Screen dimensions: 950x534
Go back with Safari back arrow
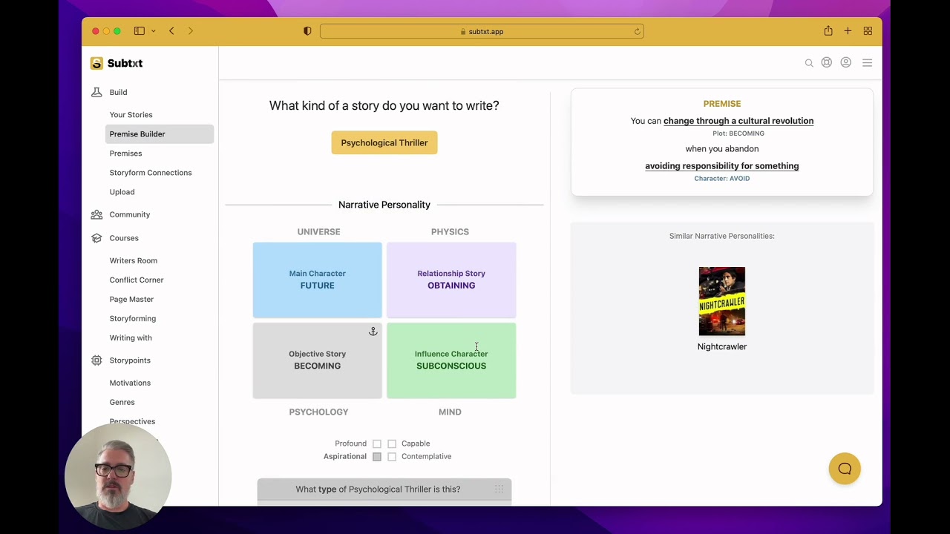(x=171, y=31)
